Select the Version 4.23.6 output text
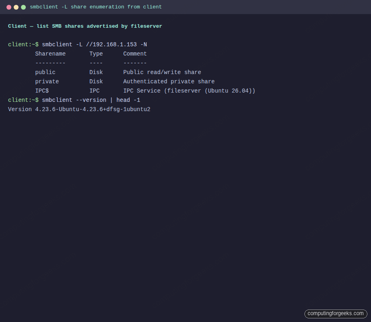Image resolution: width=371 pixels, height=322 pixels. click(79, 109)
